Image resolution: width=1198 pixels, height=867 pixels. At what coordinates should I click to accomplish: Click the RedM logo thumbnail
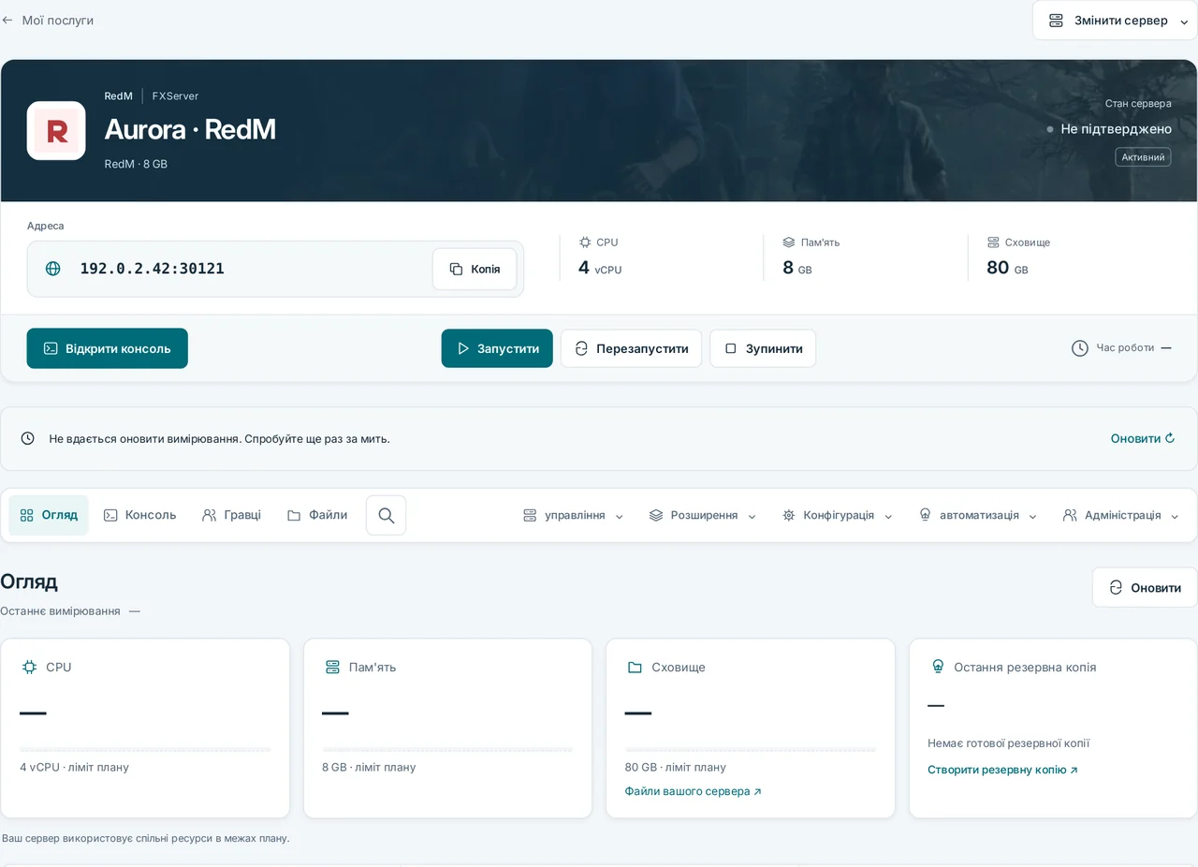[x=56, y=131]
